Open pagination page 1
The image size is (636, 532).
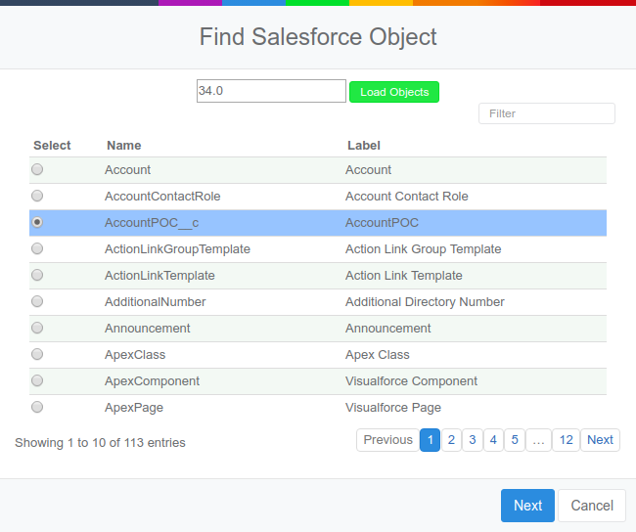430,440
